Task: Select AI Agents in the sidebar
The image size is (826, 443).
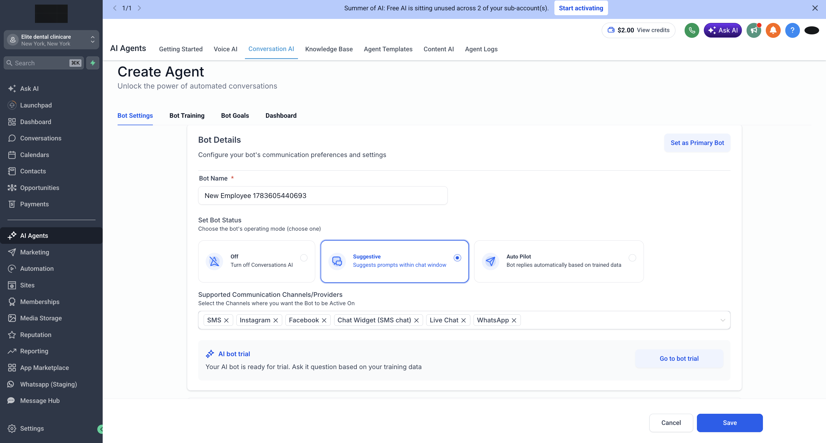Action: tap(51, 236)
